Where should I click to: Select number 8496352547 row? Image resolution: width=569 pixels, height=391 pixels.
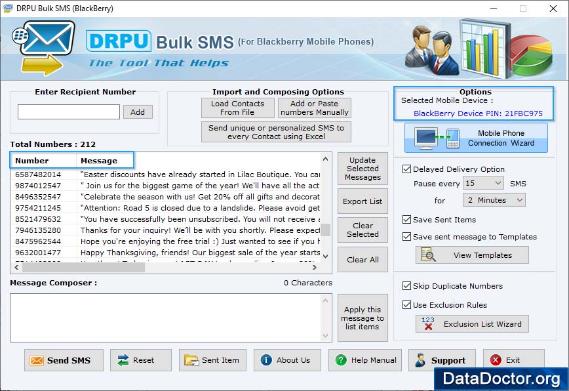tap(165, 197)
